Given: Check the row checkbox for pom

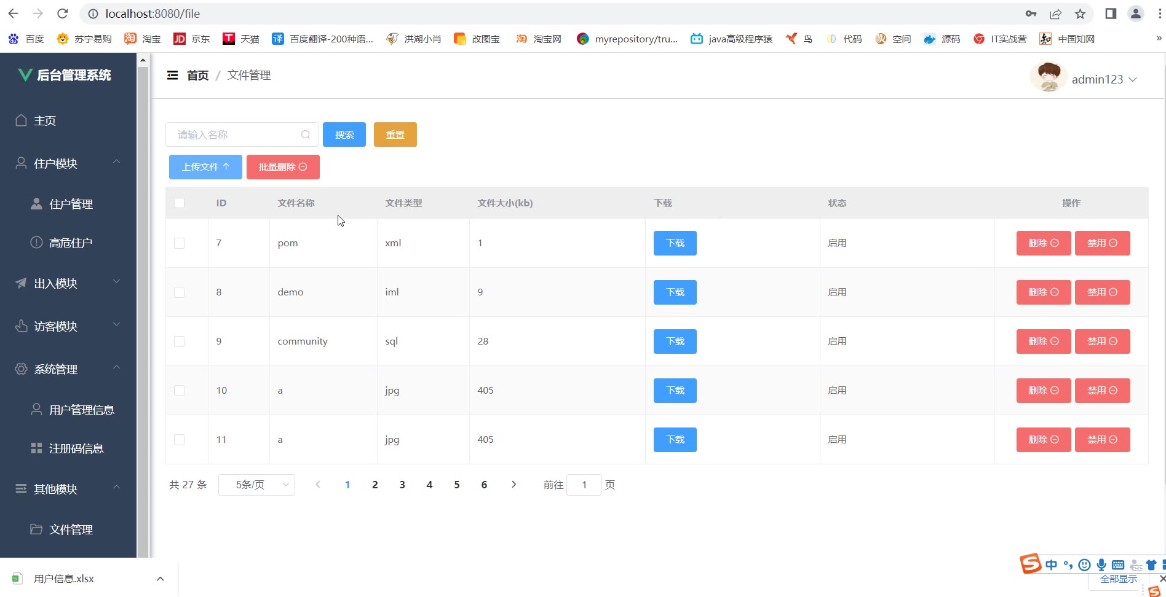Looking at the screenshot, I should click(179, 243).
